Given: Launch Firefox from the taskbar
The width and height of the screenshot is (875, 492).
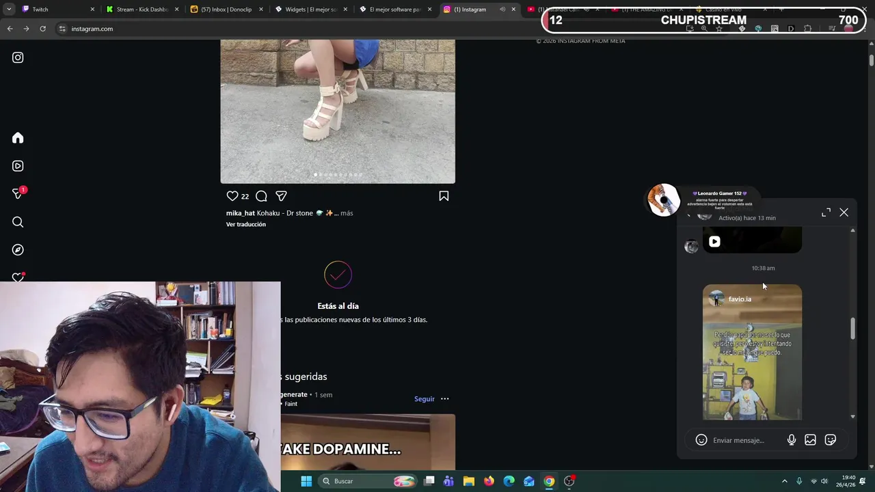Looking at the screenshot, I should tap(489, 481).
